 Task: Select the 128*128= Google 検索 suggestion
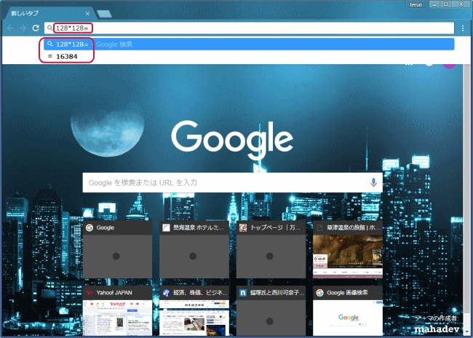pyautogui.click(x=249, y=44)
